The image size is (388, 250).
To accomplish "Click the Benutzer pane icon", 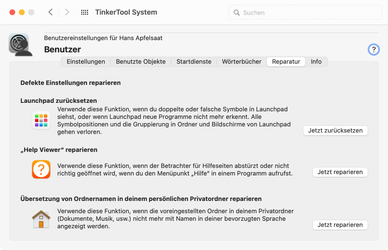I will [20, 45].
